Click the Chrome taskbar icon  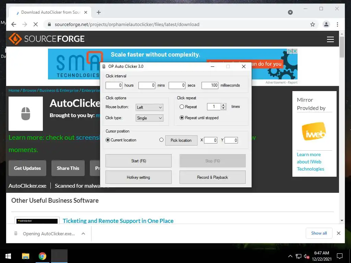point(42,256)
